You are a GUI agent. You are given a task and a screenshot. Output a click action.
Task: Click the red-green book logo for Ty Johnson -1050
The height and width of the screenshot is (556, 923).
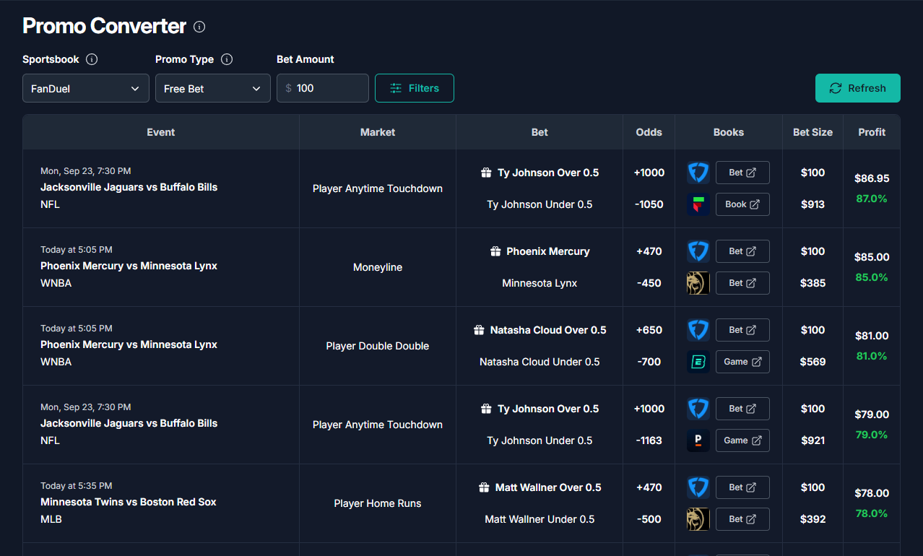[698, 204]
